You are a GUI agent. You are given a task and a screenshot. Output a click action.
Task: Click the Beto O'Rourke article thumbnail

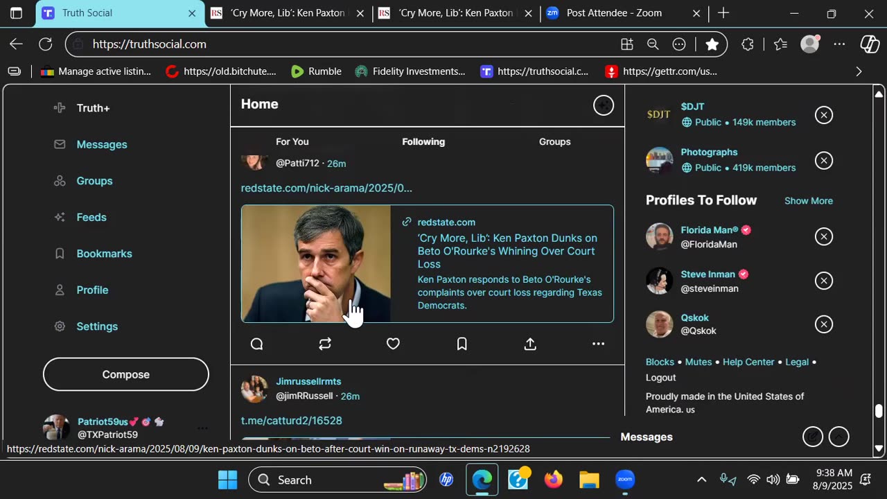(x=316, y=263)
